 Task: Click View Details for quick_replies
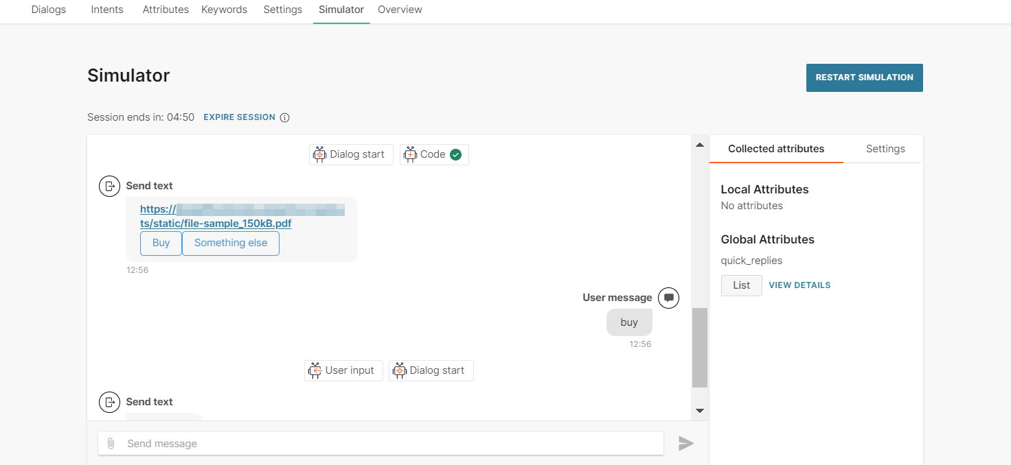tap(799, 285)
